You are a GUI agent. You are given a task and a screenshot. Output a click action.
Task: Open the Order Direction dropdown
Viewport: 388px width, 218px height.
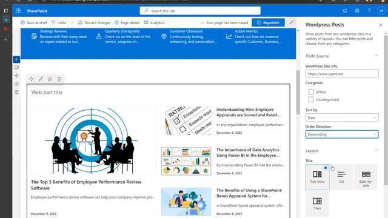342,134
